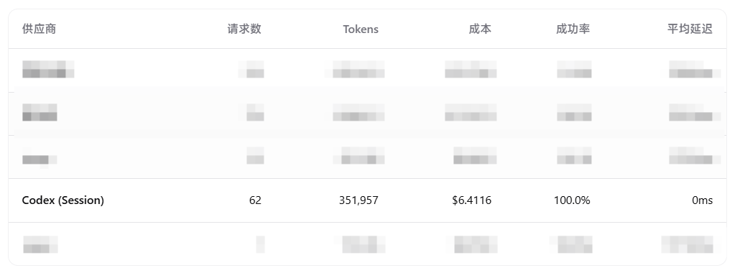The image size is (740, 273).
Task: Select the Tokens column header
Action: 361,29
